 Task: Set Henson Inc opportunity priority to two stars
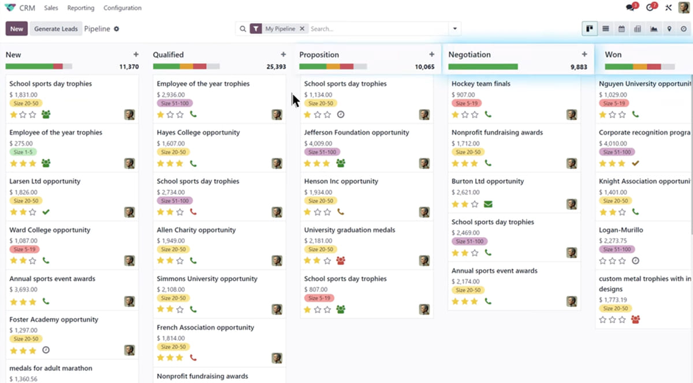coord(318,212)
